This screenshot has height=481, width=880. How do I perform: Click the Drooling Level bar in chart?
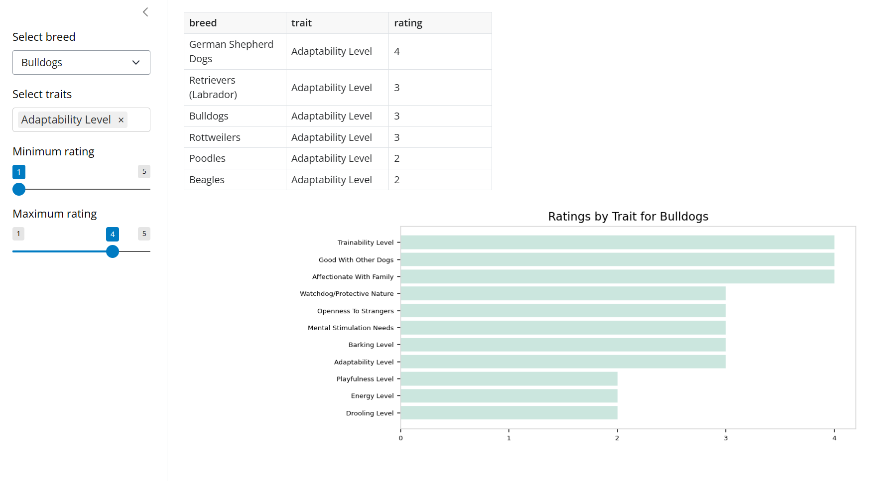click(508, 413)
